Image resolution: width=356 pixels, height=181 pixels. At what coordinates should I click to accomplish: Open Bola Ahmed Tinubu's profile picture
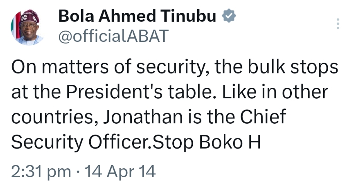pyautogui.click(x=27, y=27)
